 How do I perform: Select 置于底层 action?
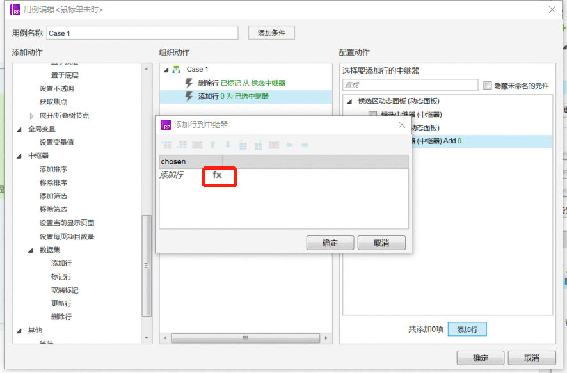click(x=65, y=75)
